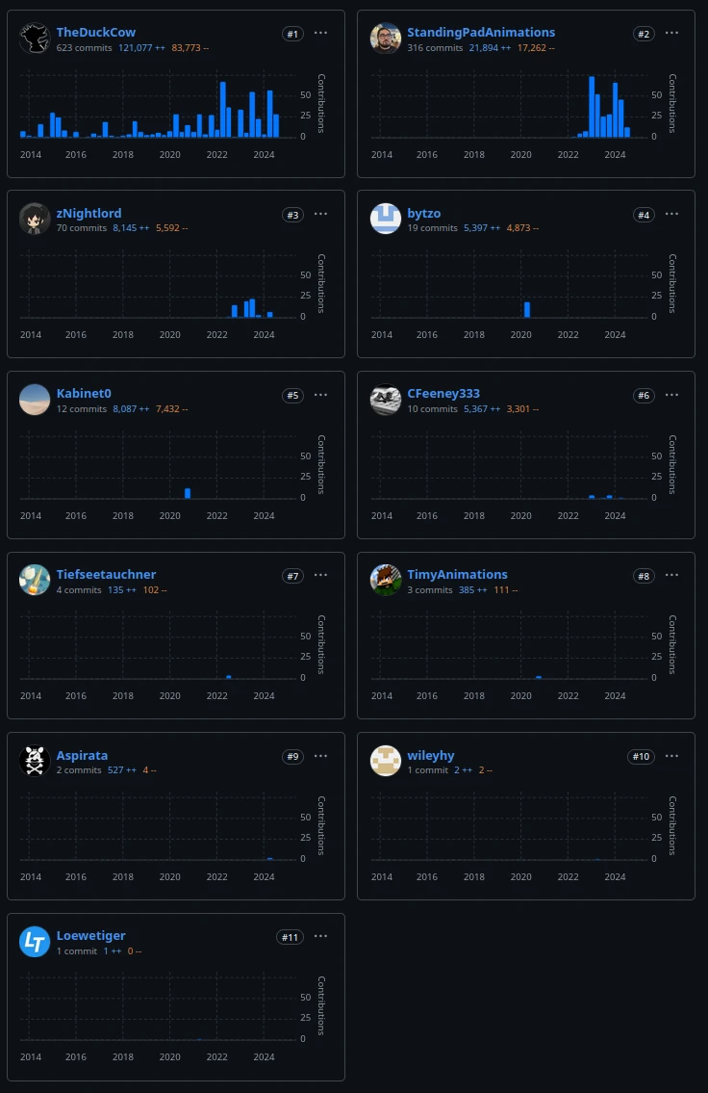Click the 316 commits link for StandingPadAnimations
The height and width of the screenshot is (1093, 708).
pos(435,47)
